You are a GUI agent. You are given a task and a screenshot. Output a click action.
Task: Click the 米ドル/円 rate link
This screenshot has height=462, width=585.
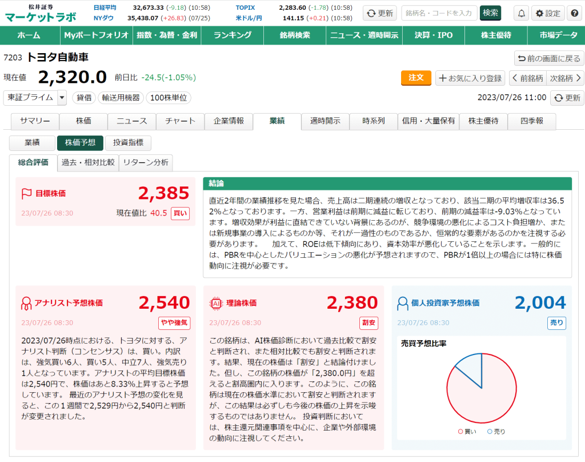click(x=249, y=18)
